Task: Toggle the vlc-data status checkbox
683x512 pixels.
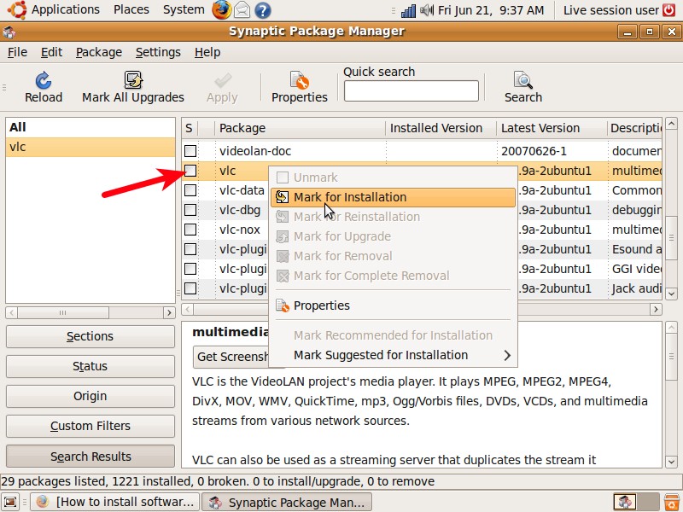Action: 190,190
